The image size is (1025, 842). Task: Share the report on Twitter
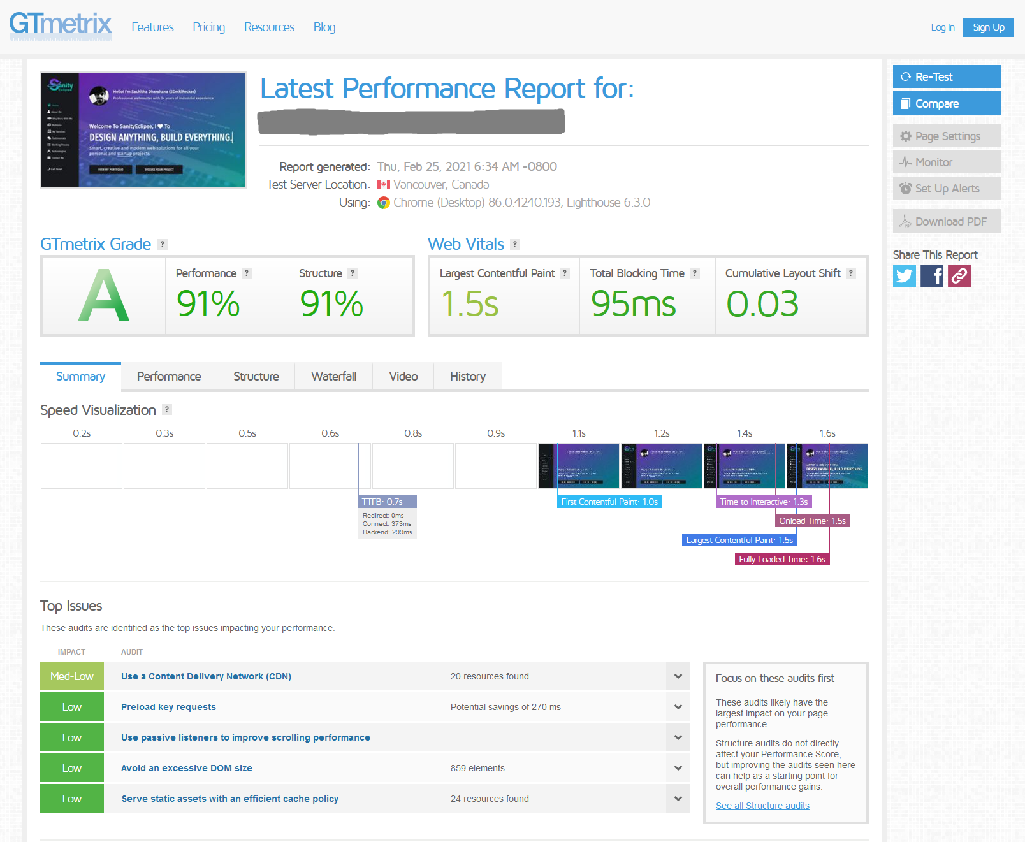(904, 275)
